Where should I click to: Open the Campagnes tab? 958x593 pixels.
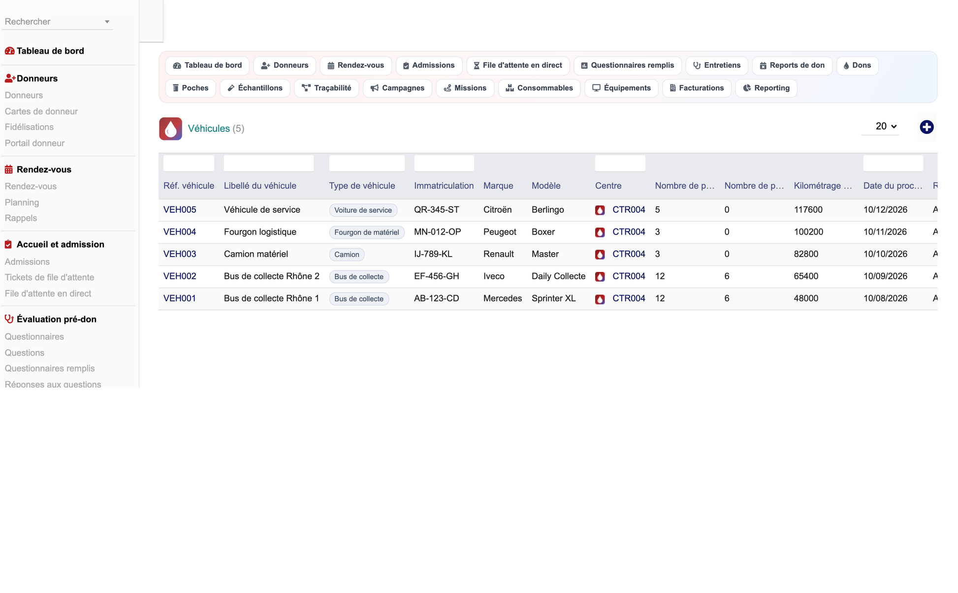coord(397,88)
